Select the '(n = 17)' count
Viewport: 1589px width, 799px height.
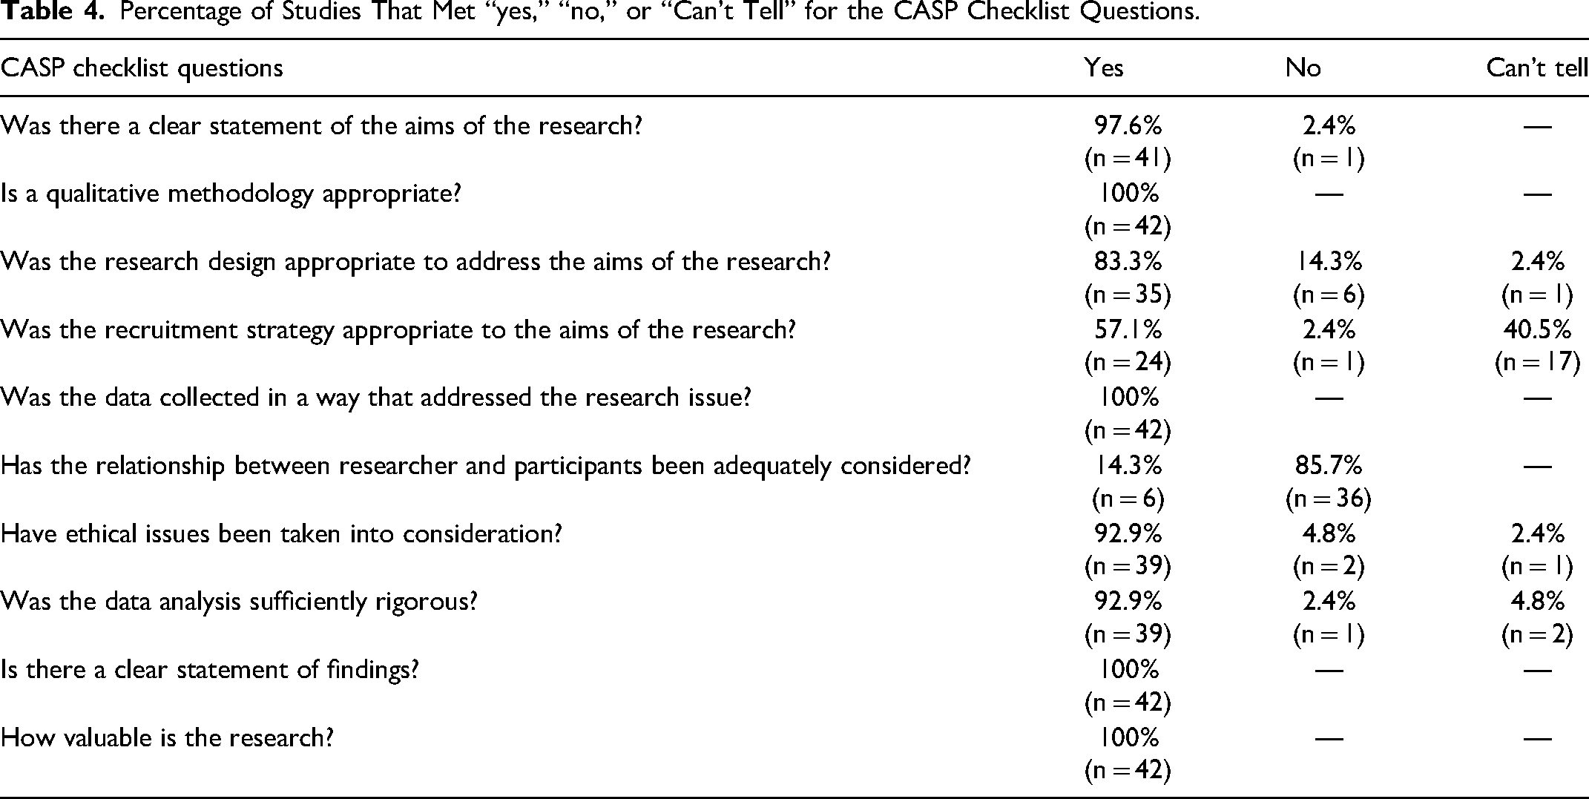(x=1537, y=363)
